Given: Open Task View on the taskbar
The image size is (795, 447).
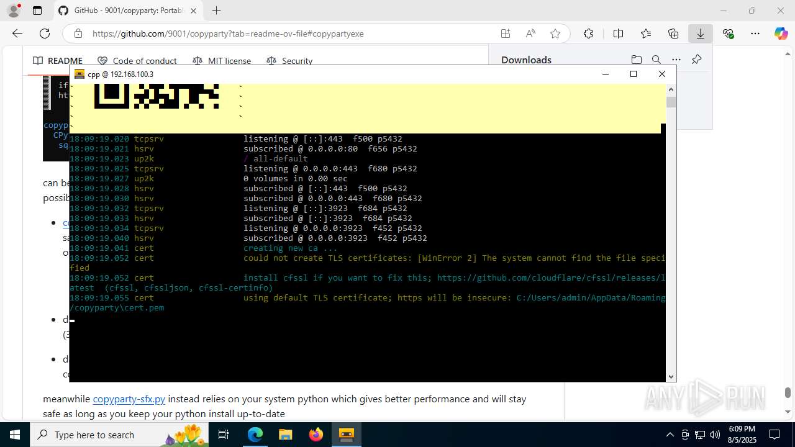Looking at the screenshot, I should (224, 435).
